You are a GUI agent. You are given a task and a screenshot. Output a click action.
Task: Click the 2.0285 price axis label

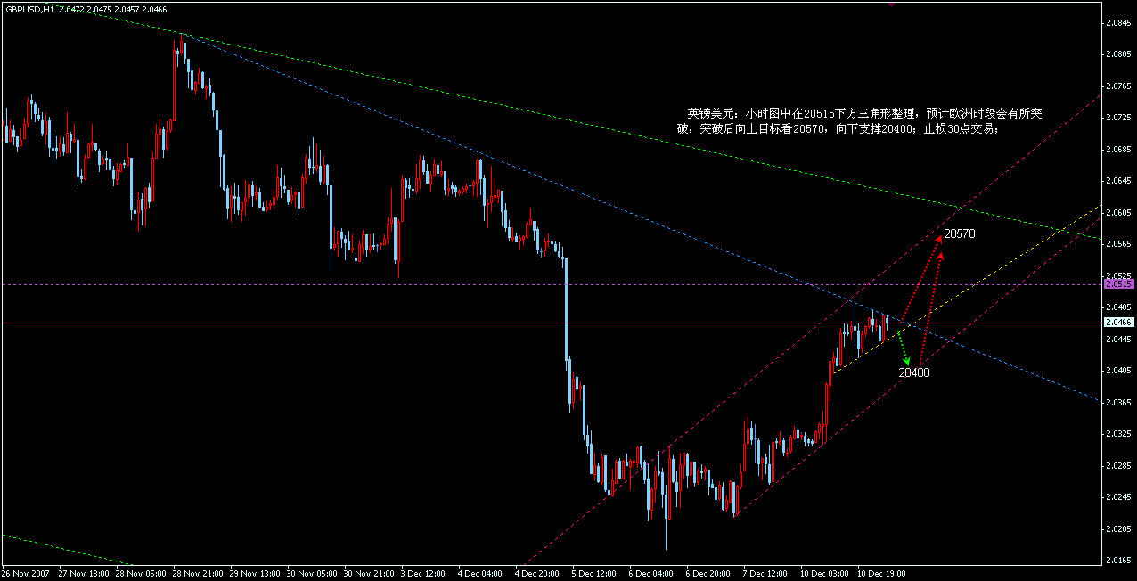click(1119, 465)
